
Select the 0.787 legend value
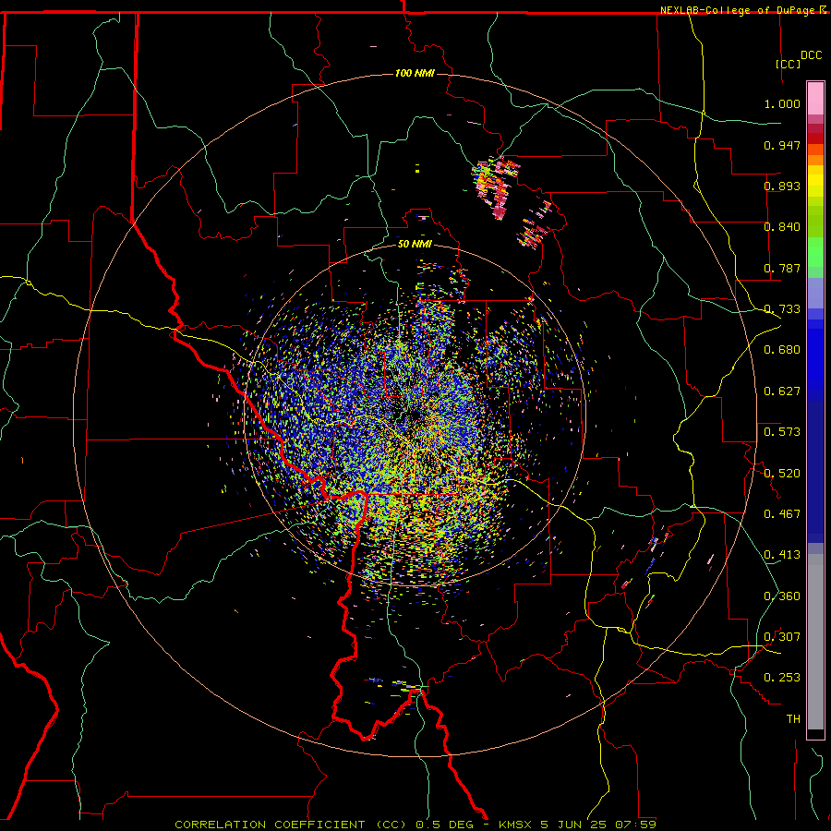[x=782, y=268]
